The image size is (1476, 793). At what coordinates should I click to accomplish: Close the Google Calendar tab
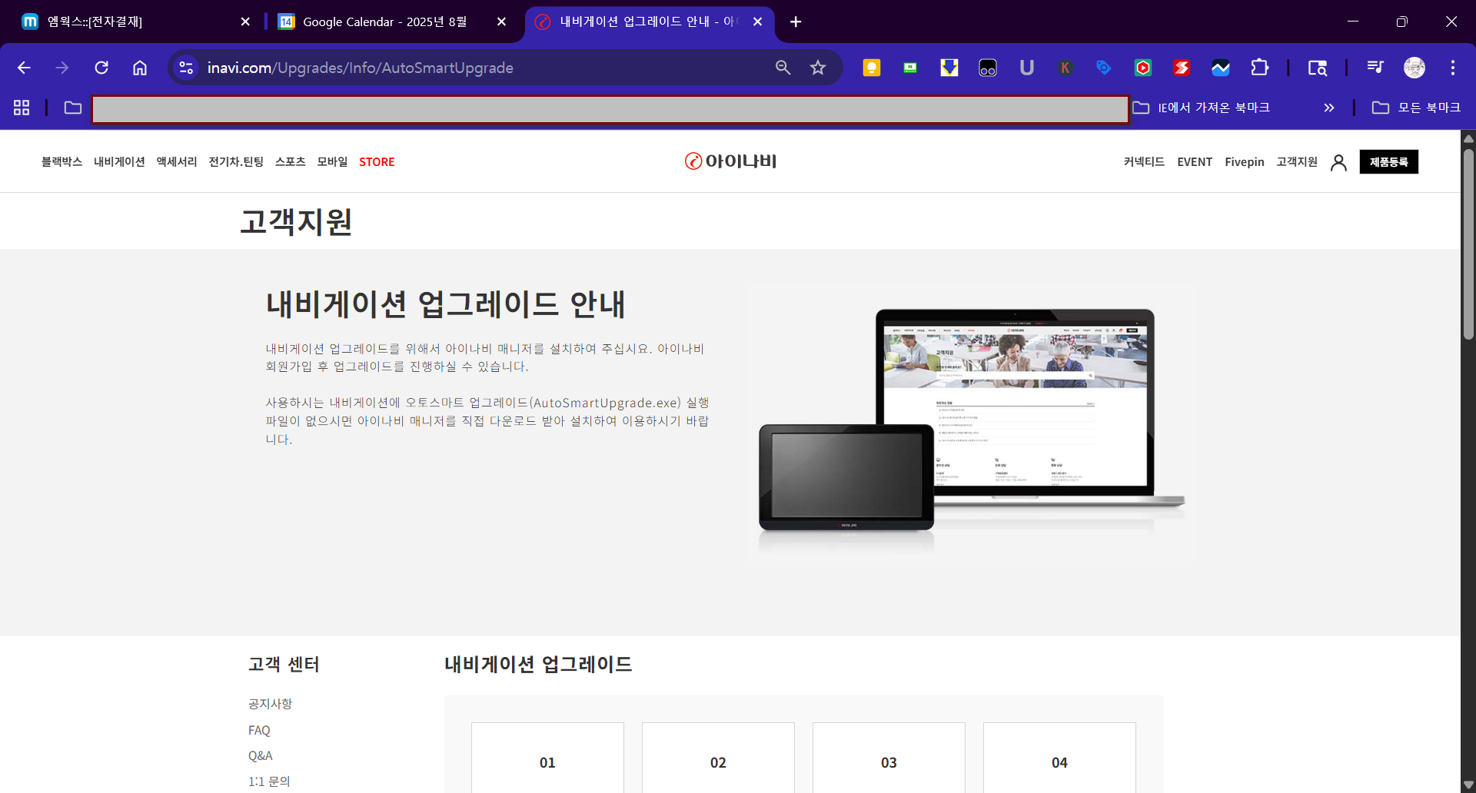pyautogui.click(x=501, y=22)
